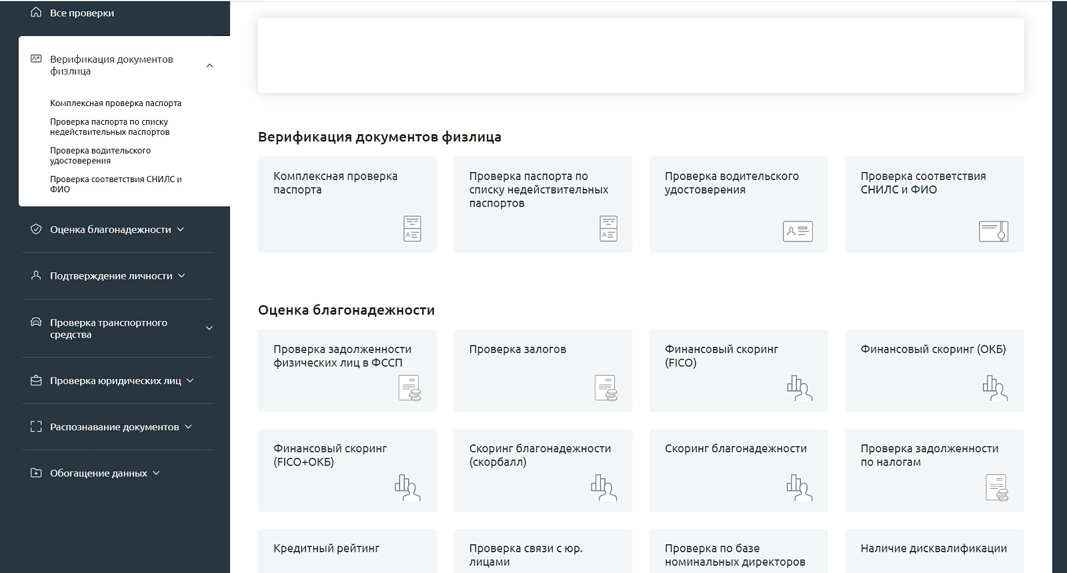Click the car icon beside Проверка транспортного средства
The width and height of the screenshot is (1067, 573).
pyautogui.click(x=36, y=323)
